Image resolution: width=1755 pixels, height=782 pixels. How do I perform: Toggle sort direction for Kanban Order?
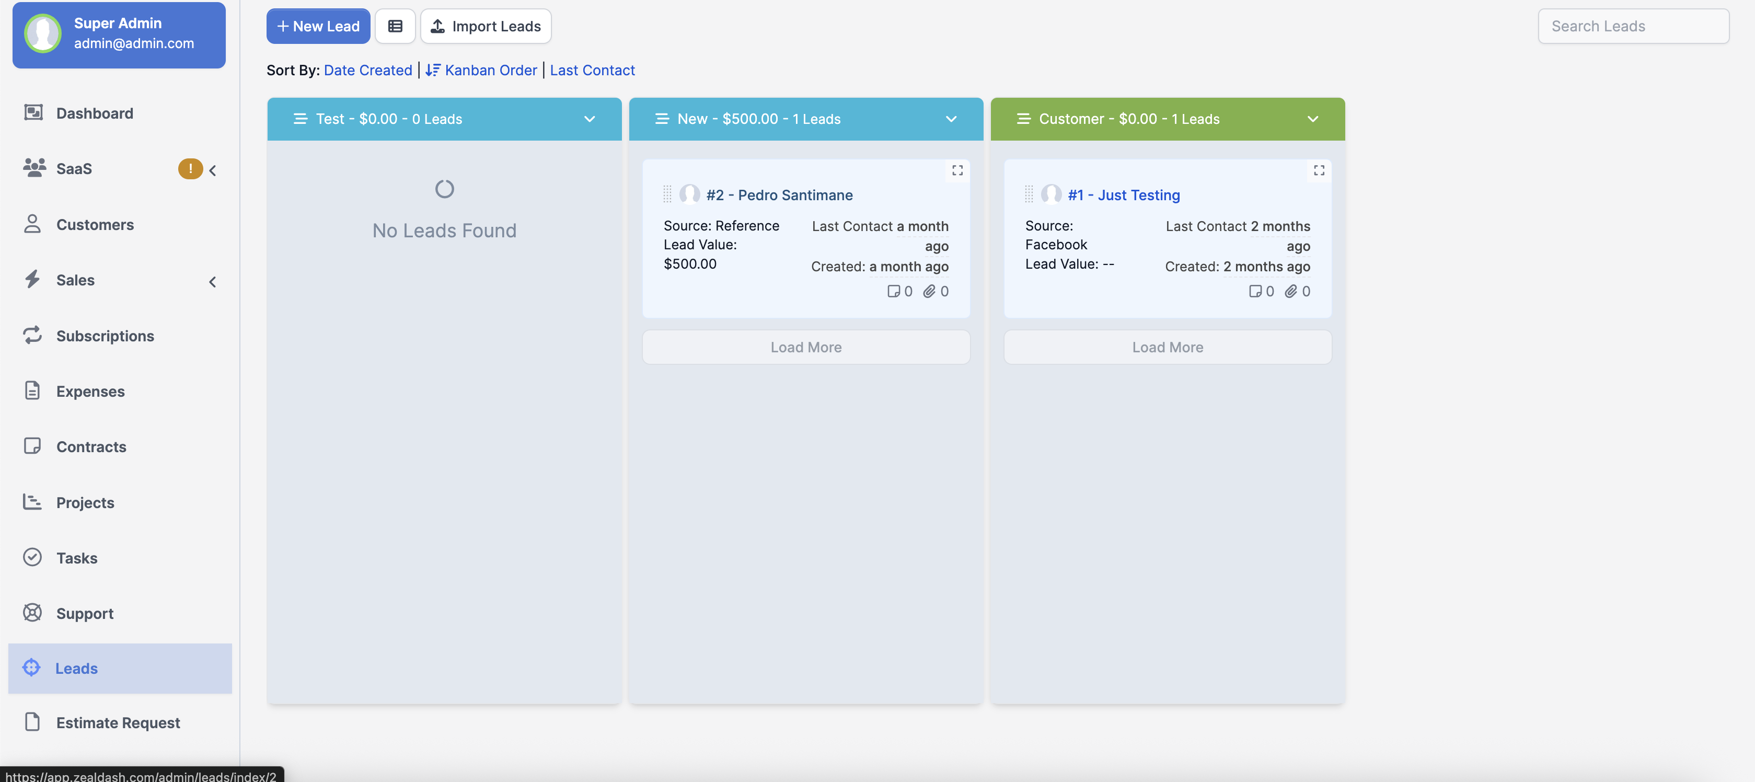coord(433,70)
